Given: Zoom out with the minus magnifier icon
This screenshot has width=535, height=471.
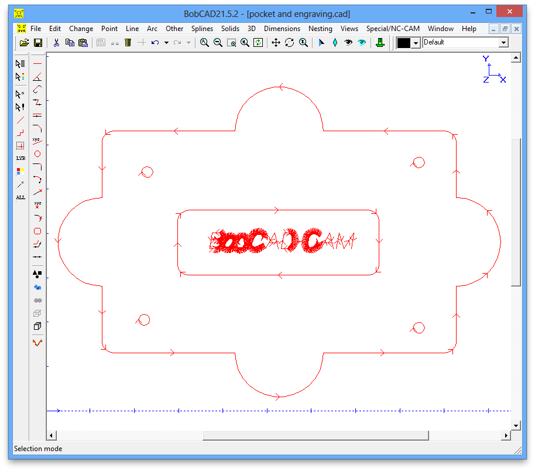Looking at the screenshot, I should (x=218, y=43).
